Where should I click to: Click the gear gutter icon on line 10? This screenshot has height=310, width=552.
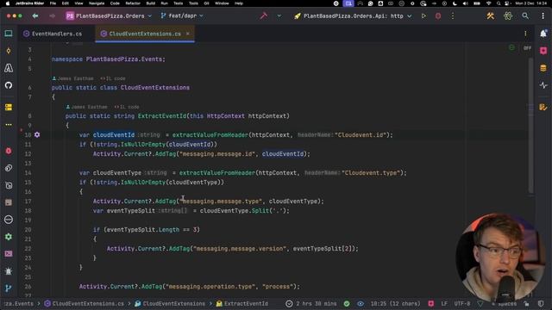(x=37, y=134)
